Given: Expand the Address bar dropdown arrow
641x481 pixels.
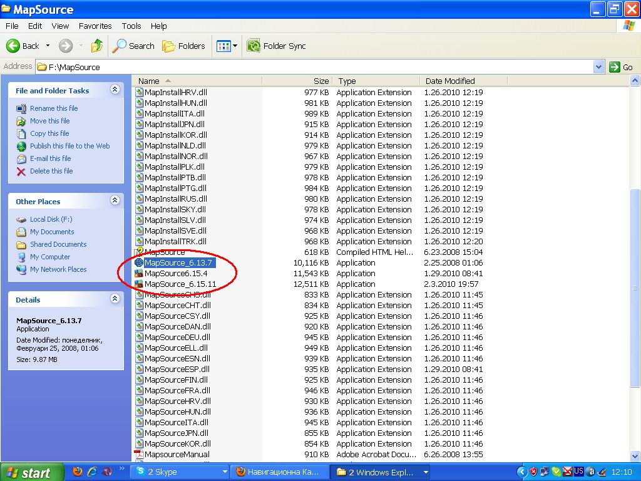Looking at the screenshot, I should (598, 67).
